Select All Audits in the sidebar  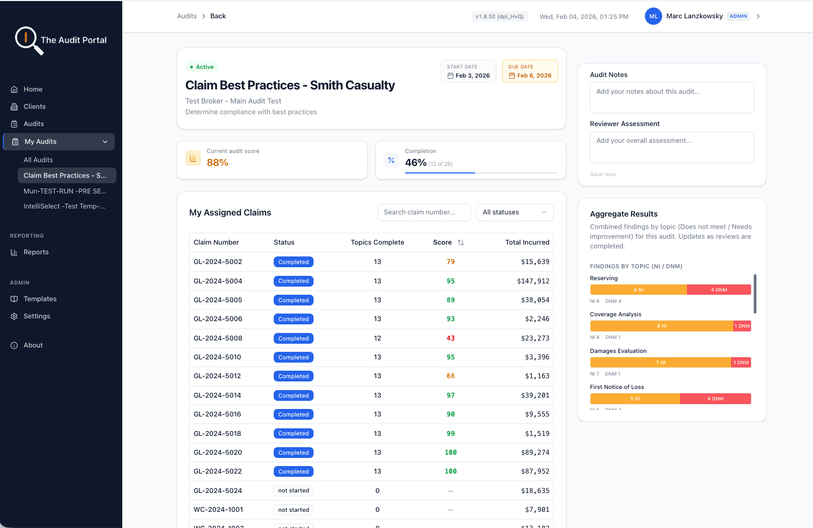(x=38, y=159)
